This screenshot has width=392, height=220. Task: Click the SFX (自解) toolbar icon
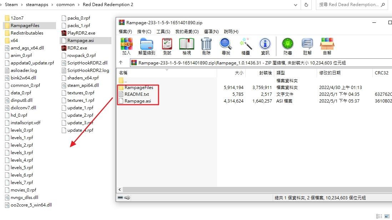[x=327, y=46]
